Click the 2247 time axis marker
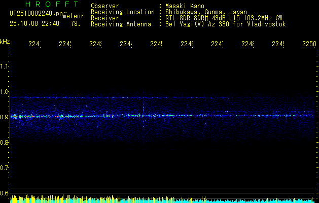 point(217,44)
